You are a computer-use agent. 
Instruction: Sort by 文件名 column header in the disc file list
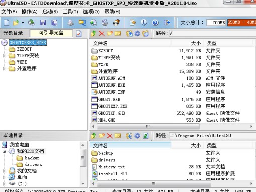100,43
